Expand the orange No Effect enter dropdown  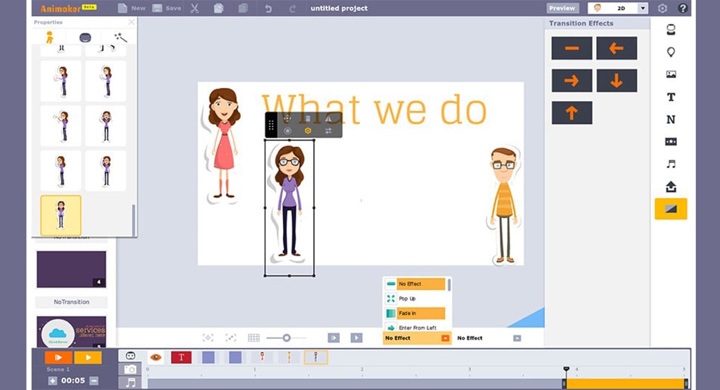445,338
